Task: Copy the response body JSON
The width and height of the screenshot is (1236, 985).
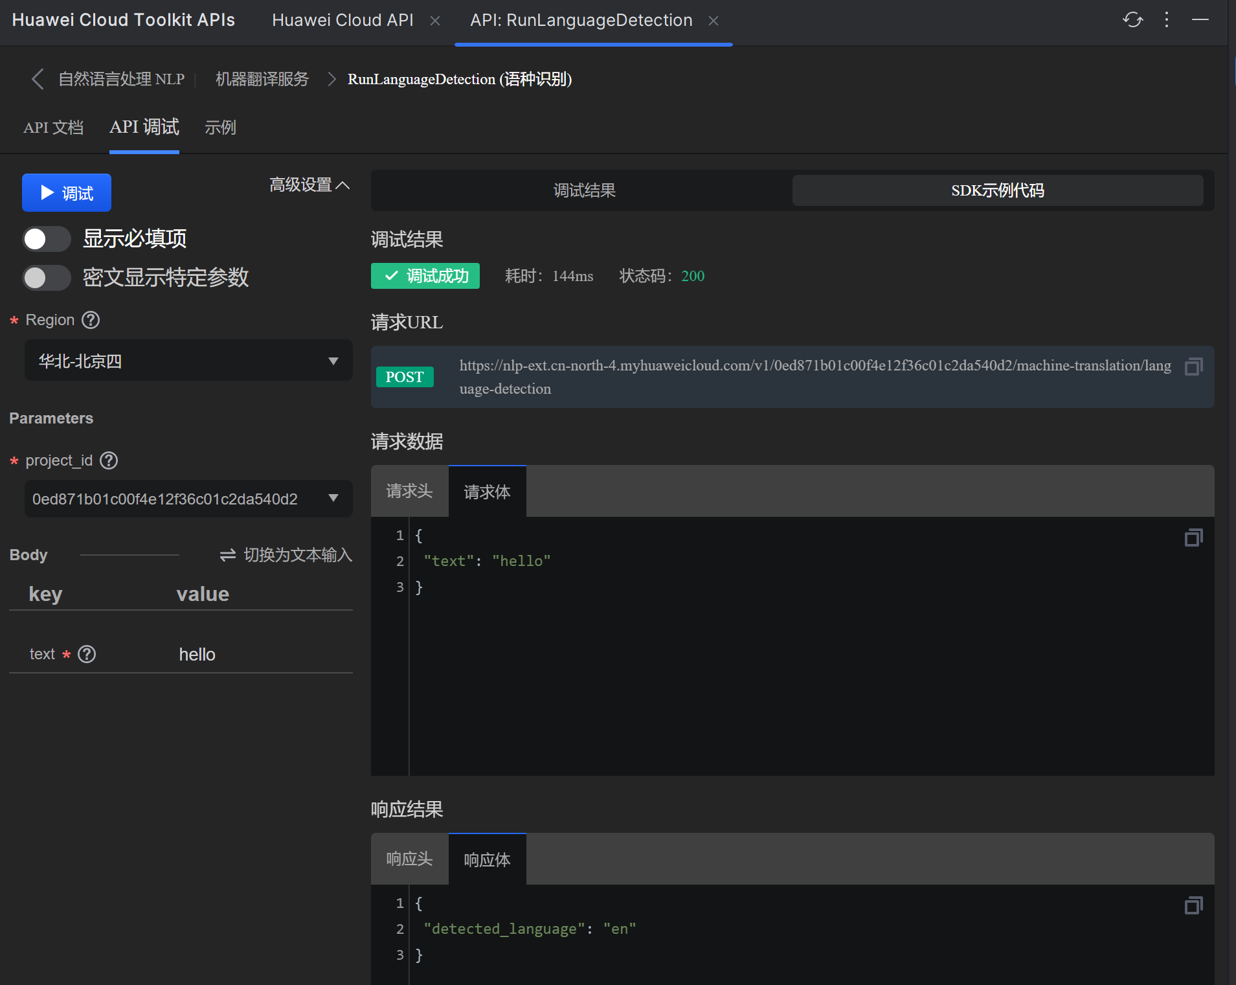Action: click(x=1193, y=905)
